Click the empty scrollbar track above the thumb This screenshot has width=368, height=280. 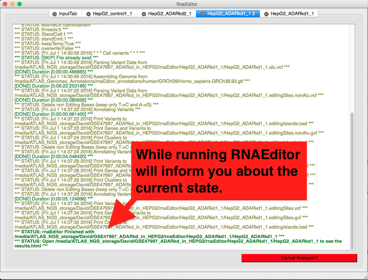point(352,68)
